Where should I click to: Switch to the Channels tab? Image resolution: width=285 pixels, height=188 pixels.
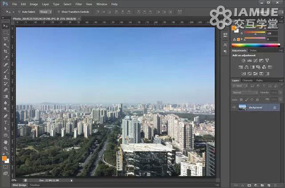[247, 81]
